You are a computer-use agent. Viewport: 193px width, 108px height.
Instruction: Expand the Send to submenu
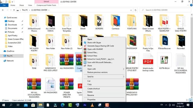coord(104,76)
